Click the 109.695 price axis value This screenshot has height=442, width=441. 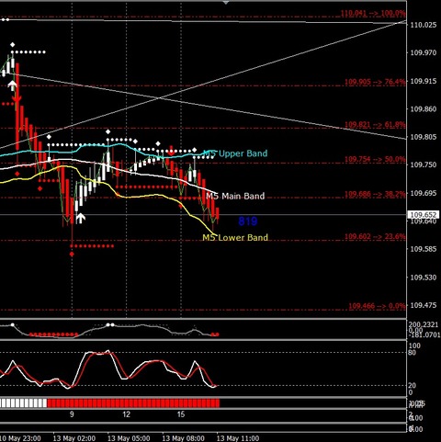pos(424,193)
